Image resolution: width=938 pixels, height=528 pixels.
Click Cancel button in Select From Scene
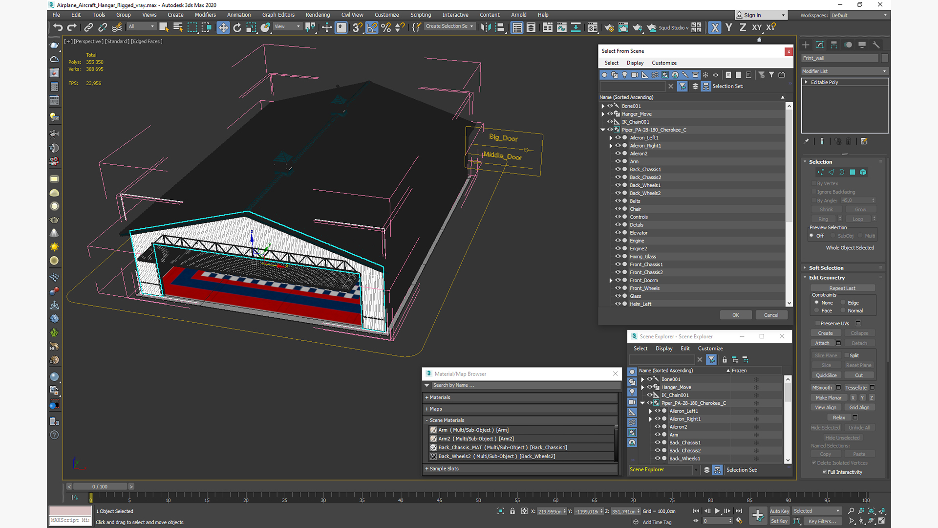click(x=771, y=315)
